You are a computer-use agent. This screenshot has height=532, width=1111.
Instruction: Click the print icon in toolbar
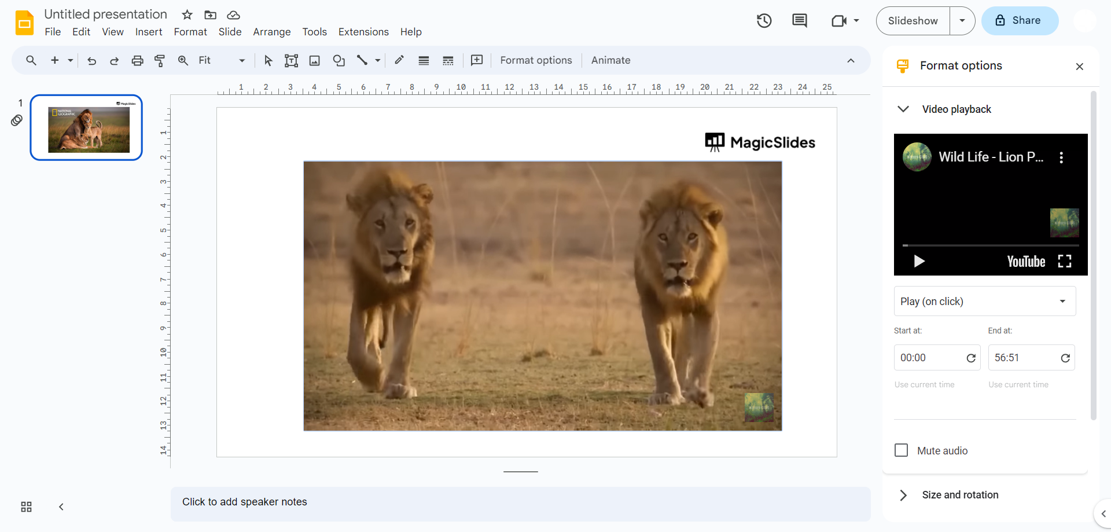point(137,61)
